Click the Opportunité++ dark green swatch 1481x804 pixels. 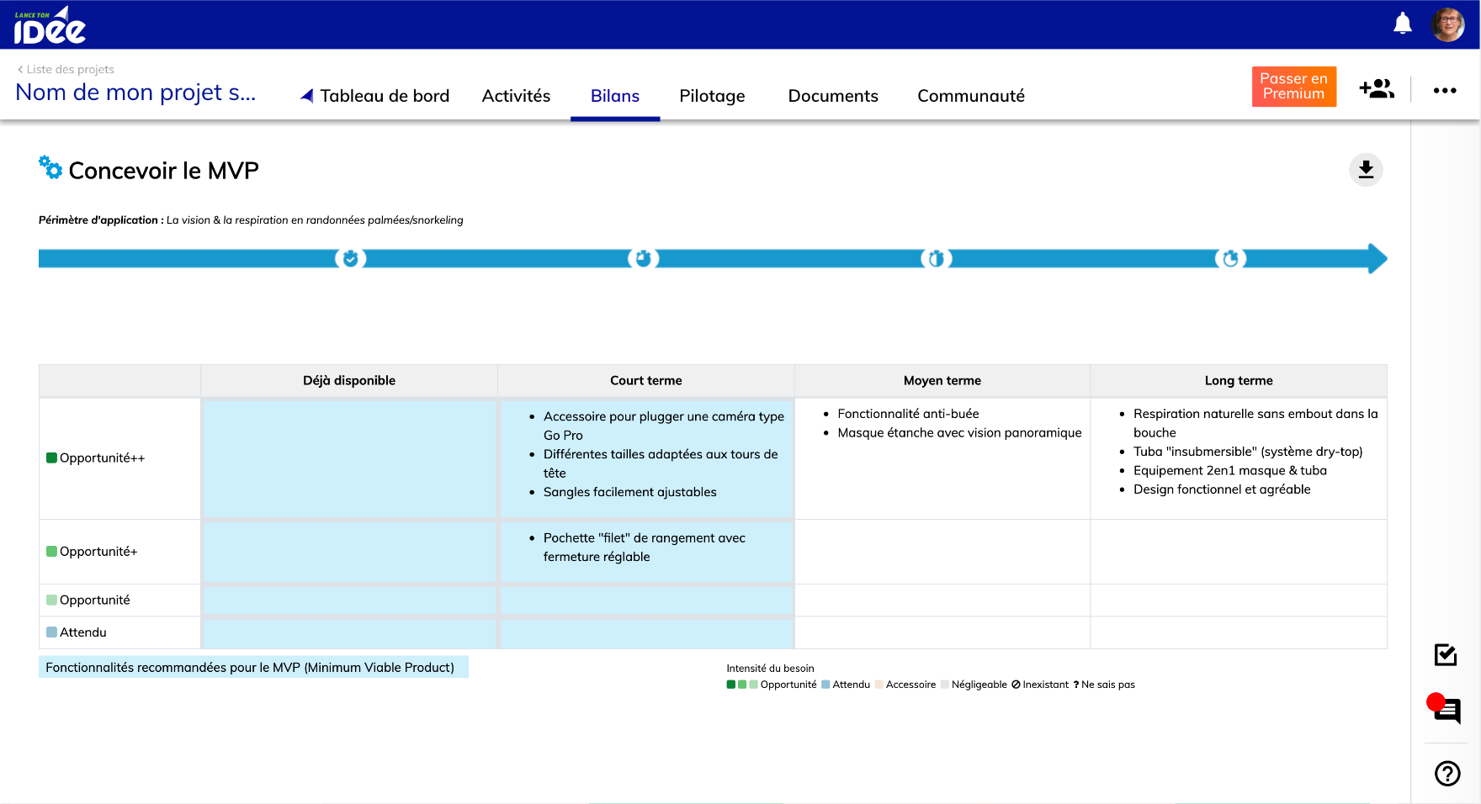click(51, 458)
